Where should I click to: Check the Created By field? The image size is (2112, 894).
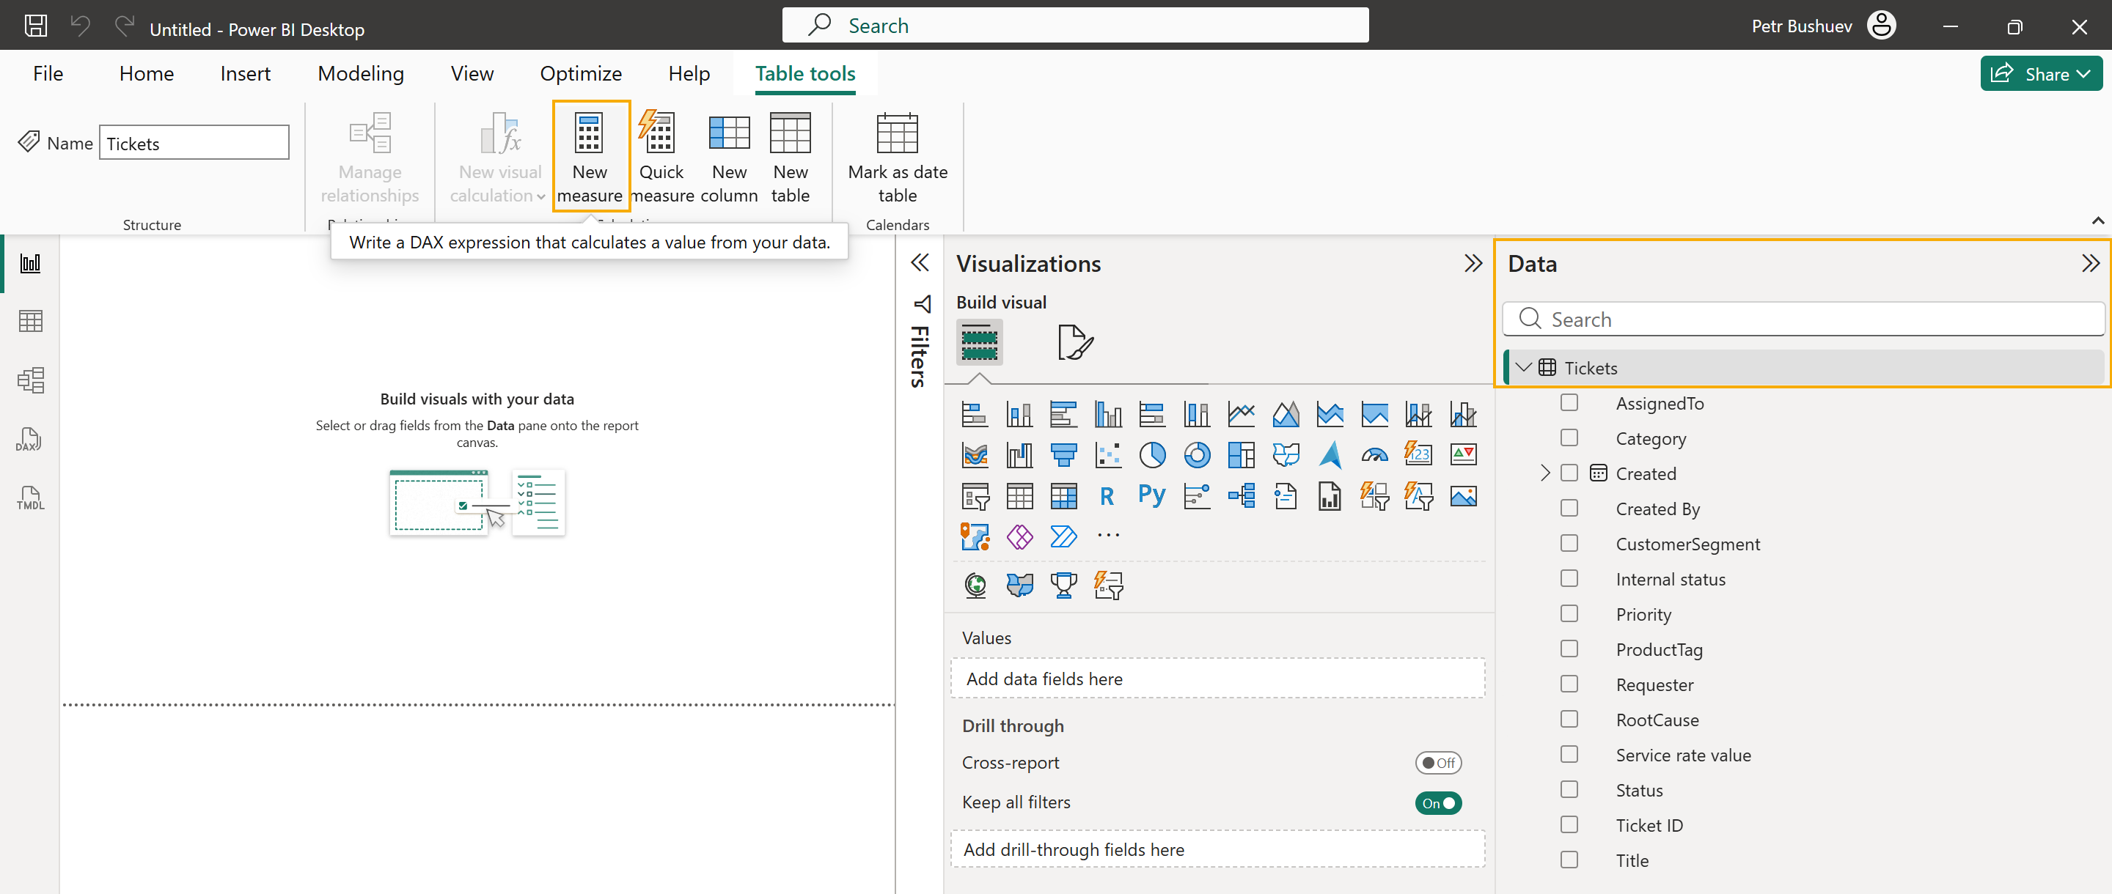pos(1569,508)
